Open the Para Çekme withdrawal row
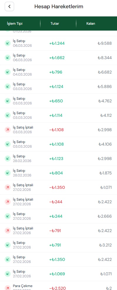This screenshot has height=290, width=117. [58, 286]
